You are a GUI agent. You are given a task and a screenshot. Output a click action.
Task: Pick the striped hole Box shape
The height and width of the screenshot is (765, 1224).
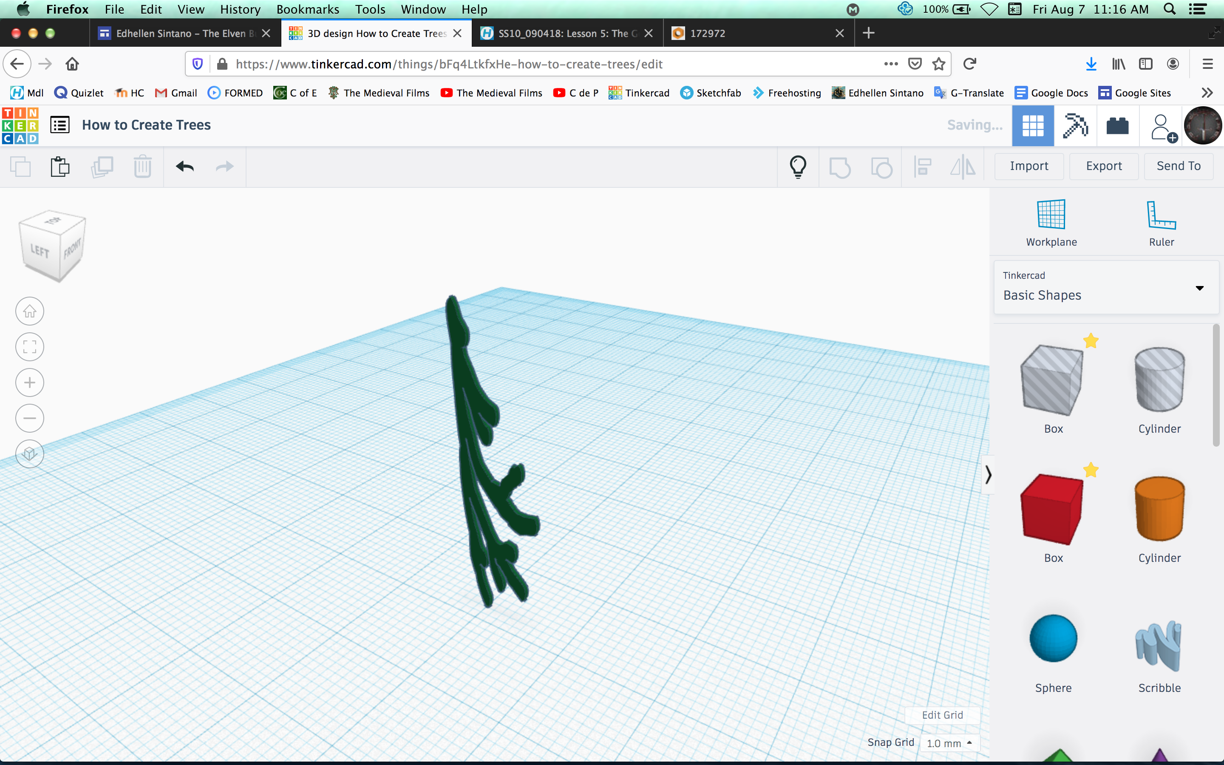coord(1052,380)
